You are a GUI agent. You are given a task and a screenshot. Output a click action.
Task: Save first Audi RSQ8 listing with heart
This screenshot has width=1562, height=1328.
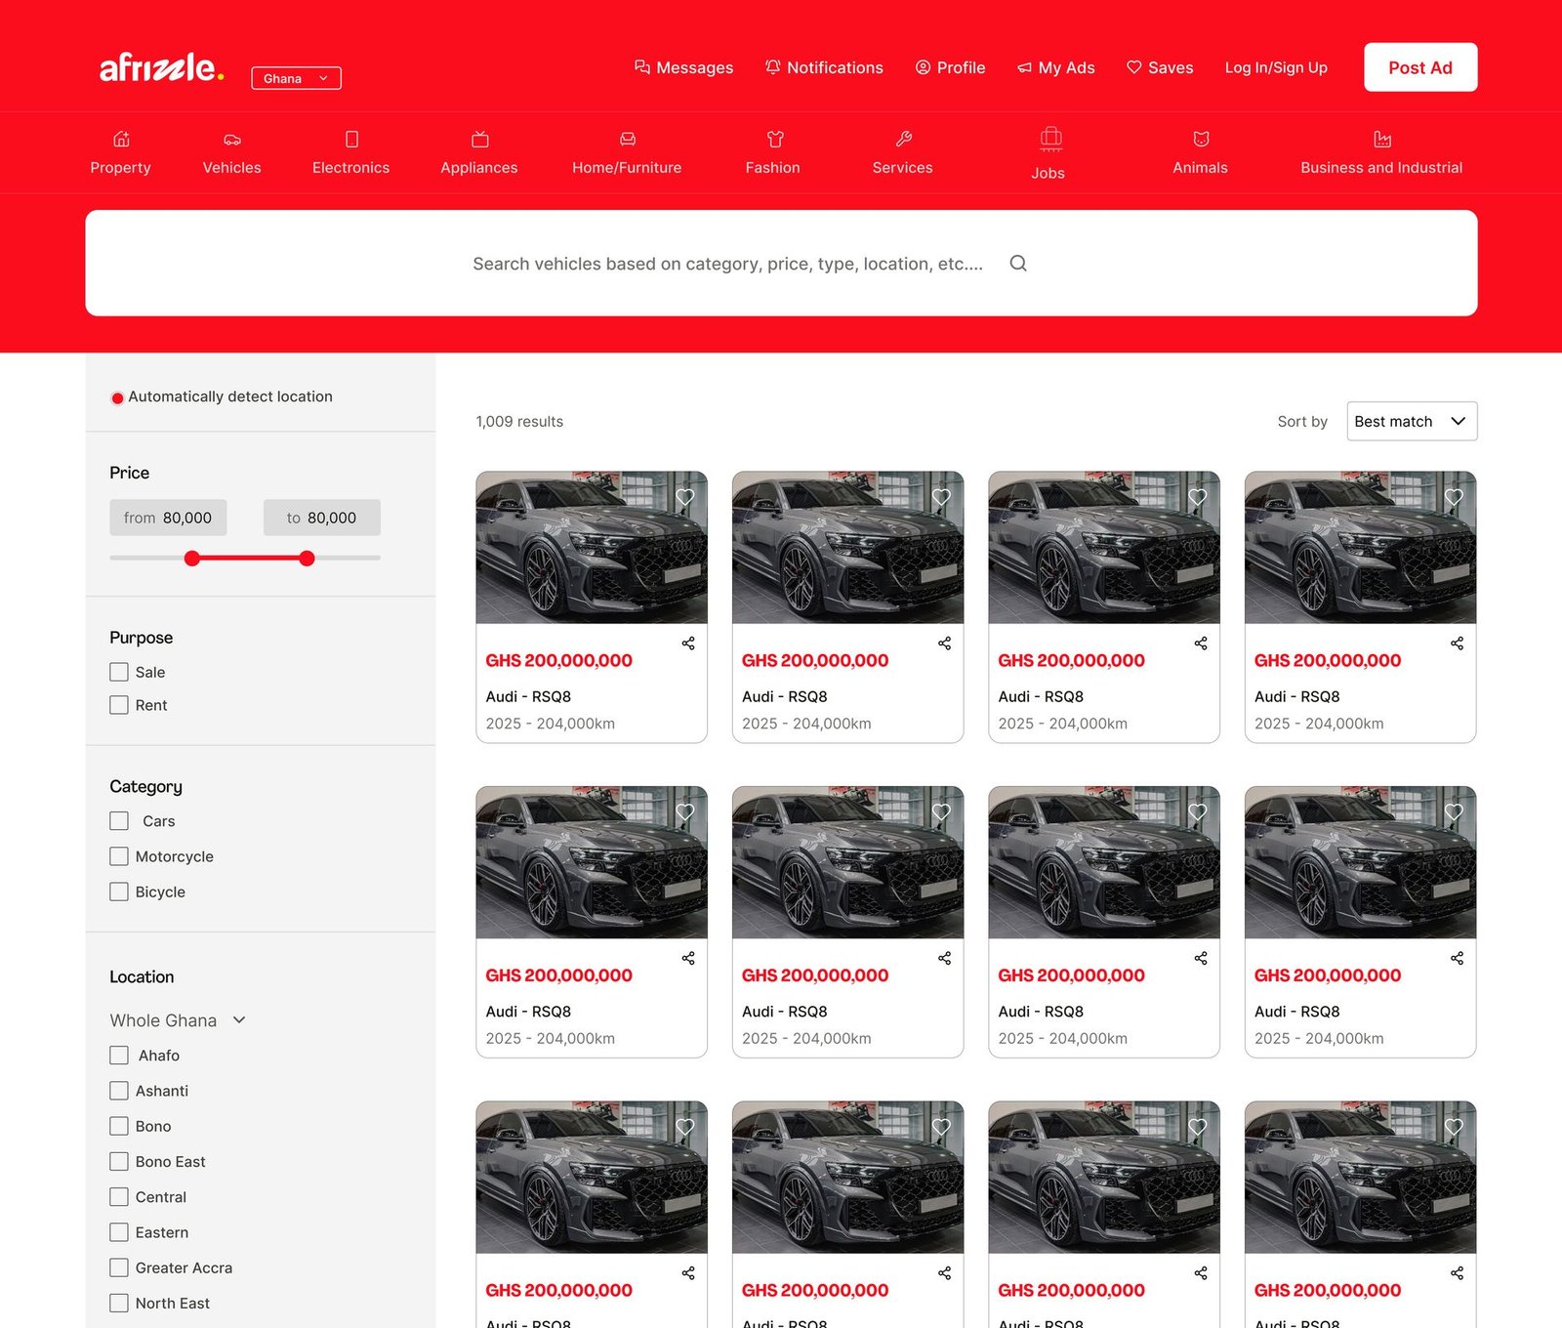pos(685,496)
